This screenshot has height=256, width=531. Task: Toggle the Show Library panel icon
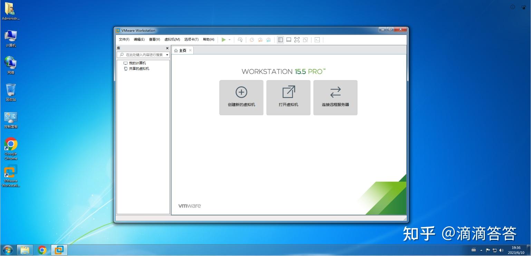click(x=280, y=40)
